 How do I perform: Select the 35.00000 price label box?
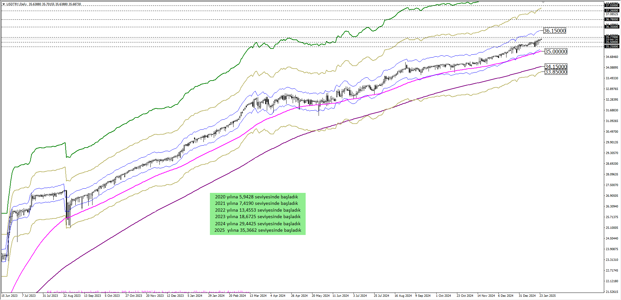coord(556,51)
